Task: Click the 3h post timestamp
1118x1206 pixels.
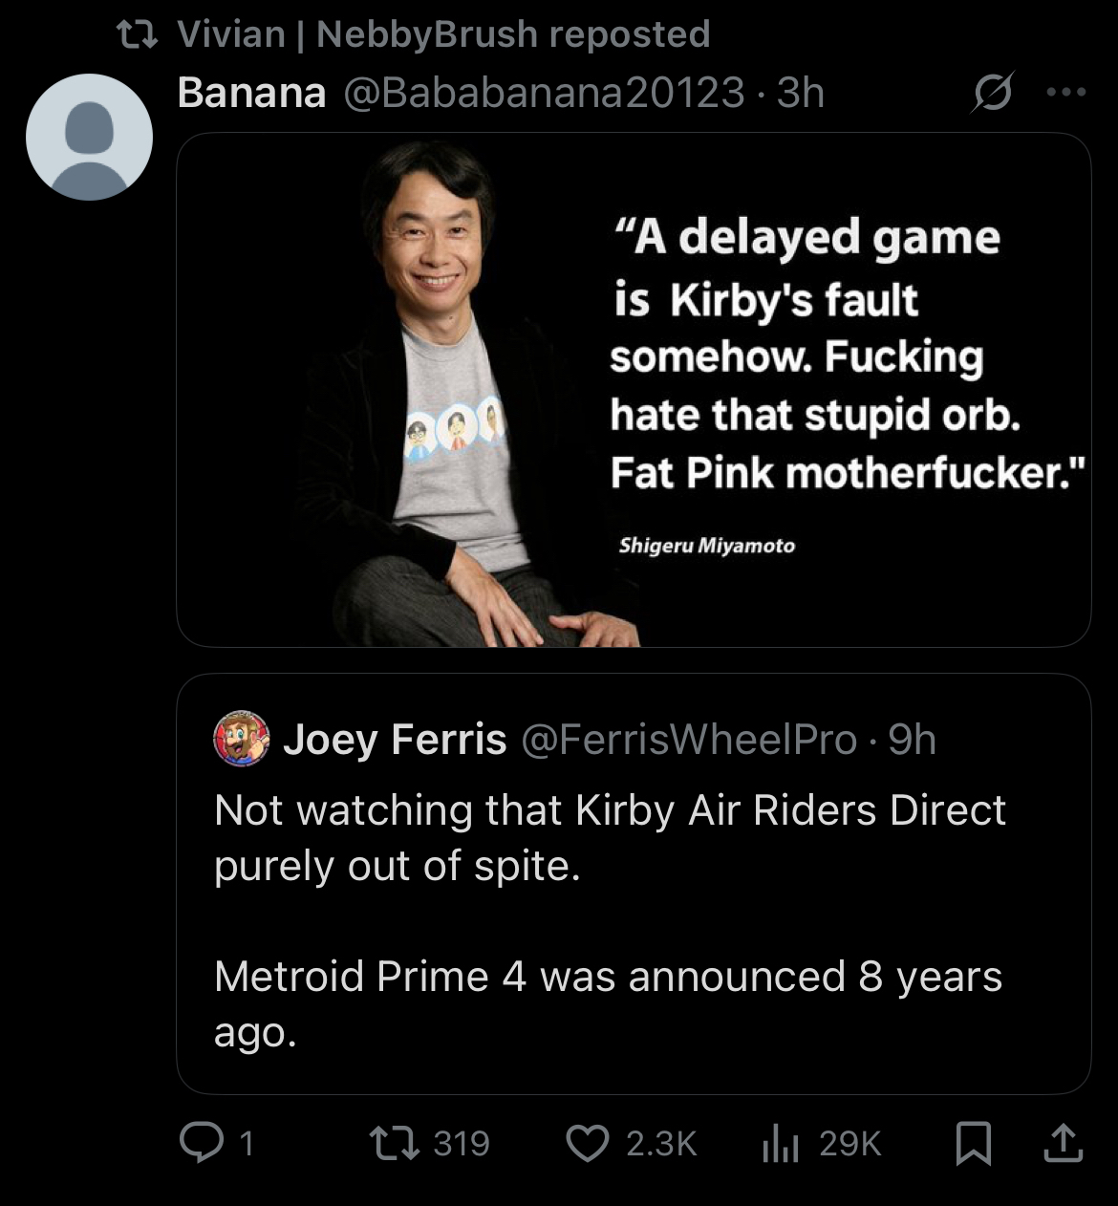Action: (801, 93)
